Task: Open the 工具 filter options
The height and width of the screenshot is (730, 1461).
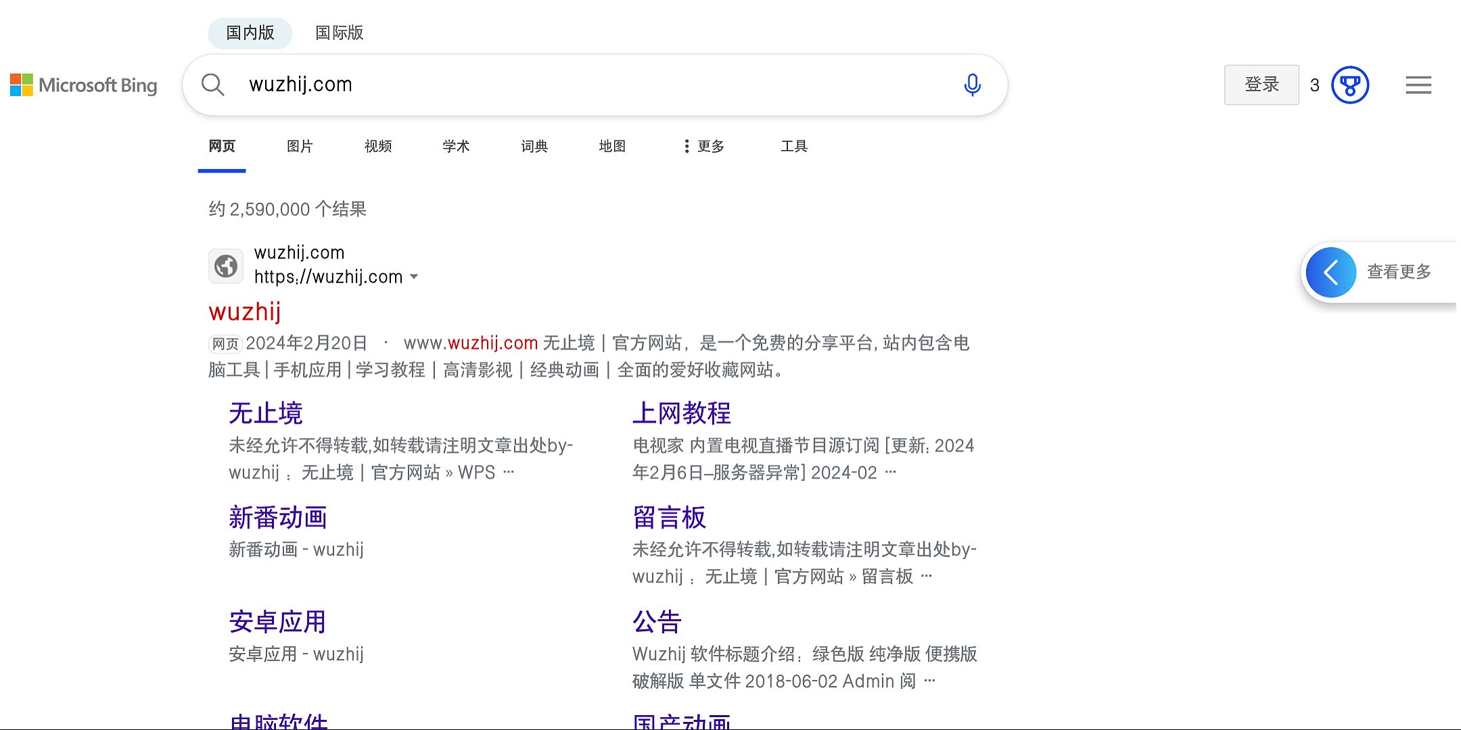Action: coord(793,146)
